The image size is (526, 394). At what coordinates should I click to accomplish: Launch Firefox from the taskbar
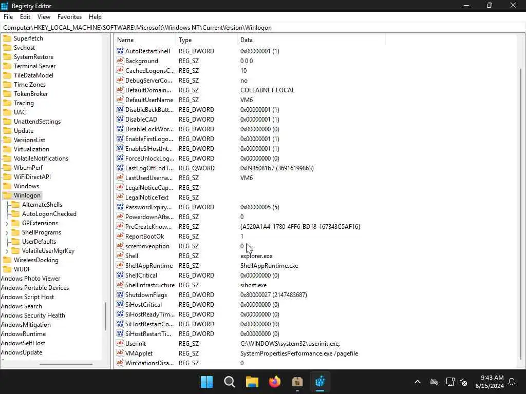pyautogui.click(x=275, y=382)
